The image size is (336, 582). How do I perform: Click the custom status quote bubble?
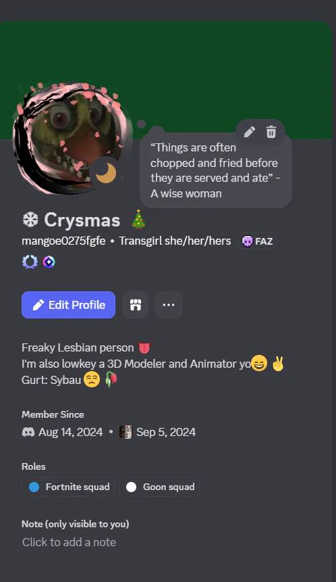coord(216,170)
